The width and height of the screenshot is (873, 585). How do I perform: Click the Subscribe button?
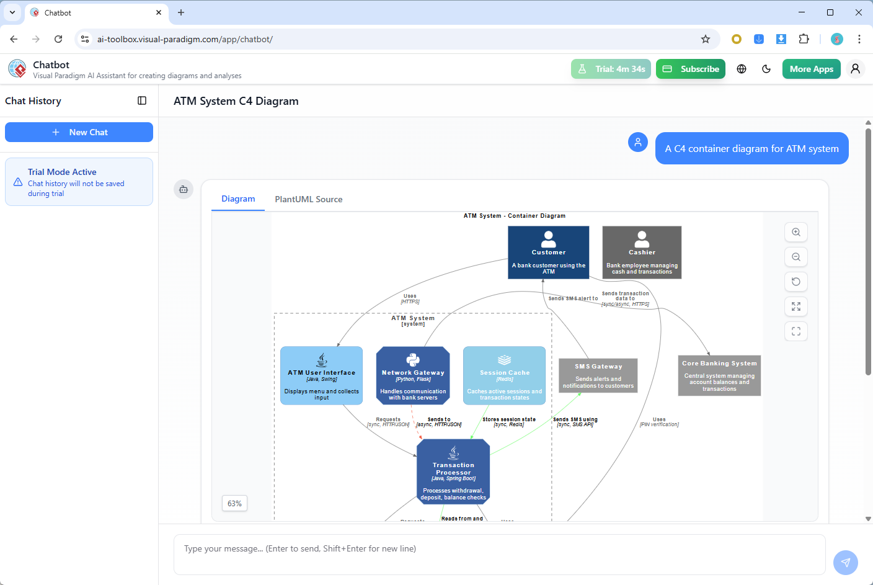(690, 69)
